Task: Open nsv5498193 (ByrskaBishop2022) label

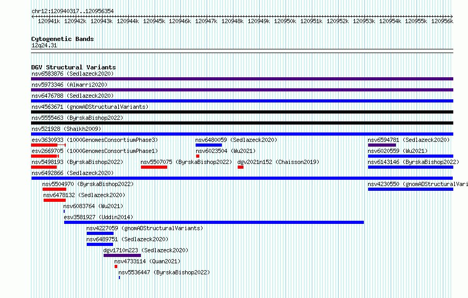Action: (x=77, y=162)
